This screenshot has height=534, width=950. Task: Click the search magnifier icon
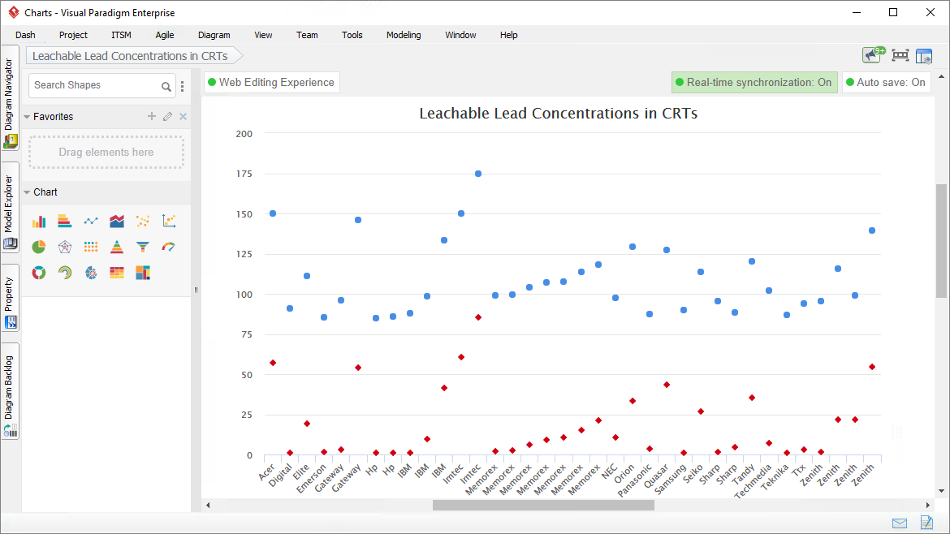coord(166,87)
